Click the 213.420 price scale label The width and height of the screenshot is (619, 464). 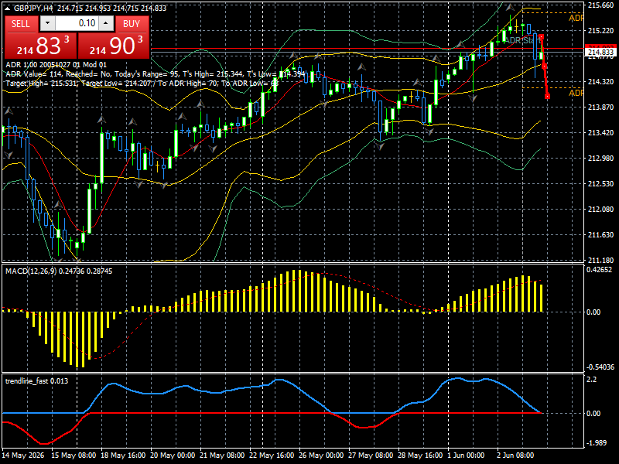point(601,132)
